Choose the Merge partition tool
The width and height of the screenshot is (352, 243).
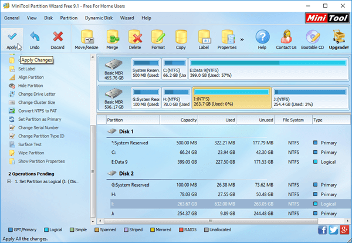[112, 40]
